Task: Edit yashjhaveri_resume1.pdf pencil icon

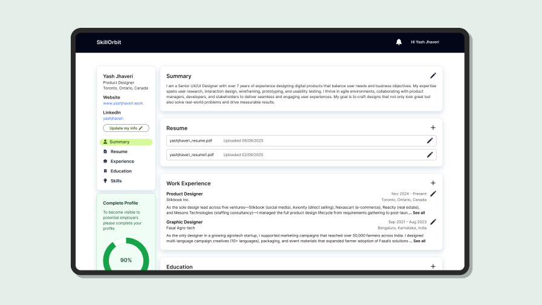Action: 429,154
